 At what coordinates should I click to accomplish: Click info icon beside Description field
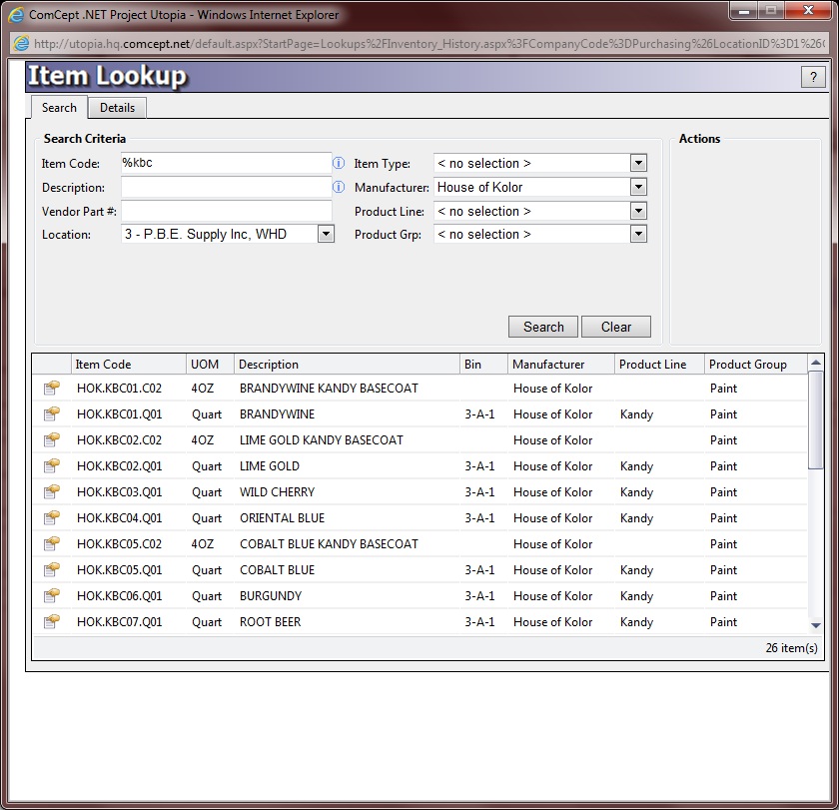pos(339,187)
